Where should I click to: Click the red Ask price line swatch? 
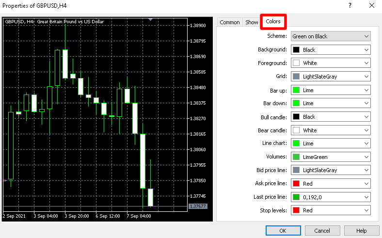296,184
